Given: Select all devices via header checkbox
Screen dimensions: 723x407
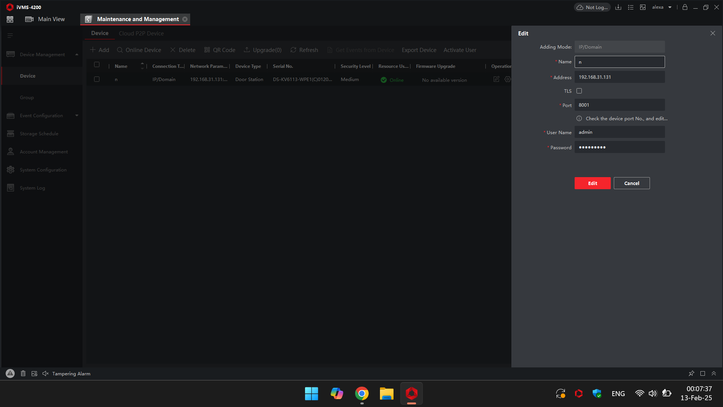Looking at the screenshot, I should [97, 64].
